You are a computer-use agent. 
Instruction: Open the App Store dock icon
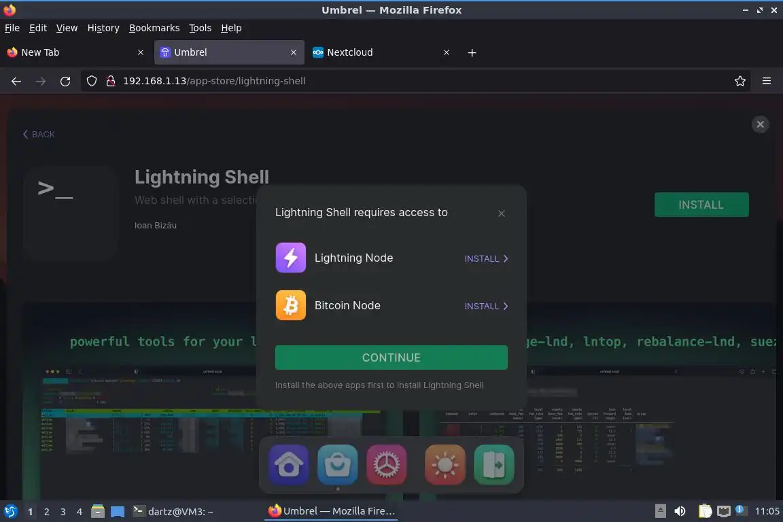[x=338, y=464]
